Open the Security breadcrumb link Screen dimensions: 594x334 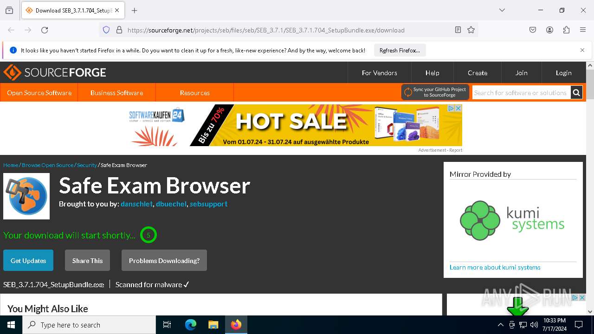point(87,165)
